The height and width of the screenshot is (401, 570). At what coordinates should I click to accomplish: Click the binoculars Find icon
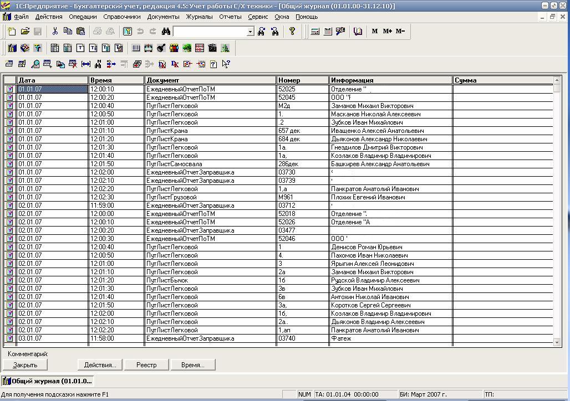click(x=166, y=32)
